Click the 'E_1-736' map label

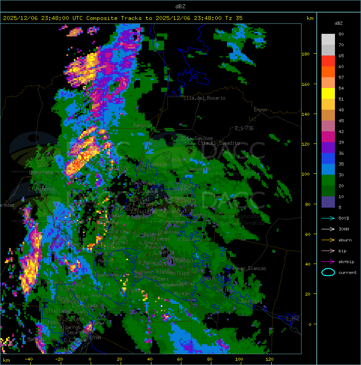pyautogui.click(x=244, y=128)
